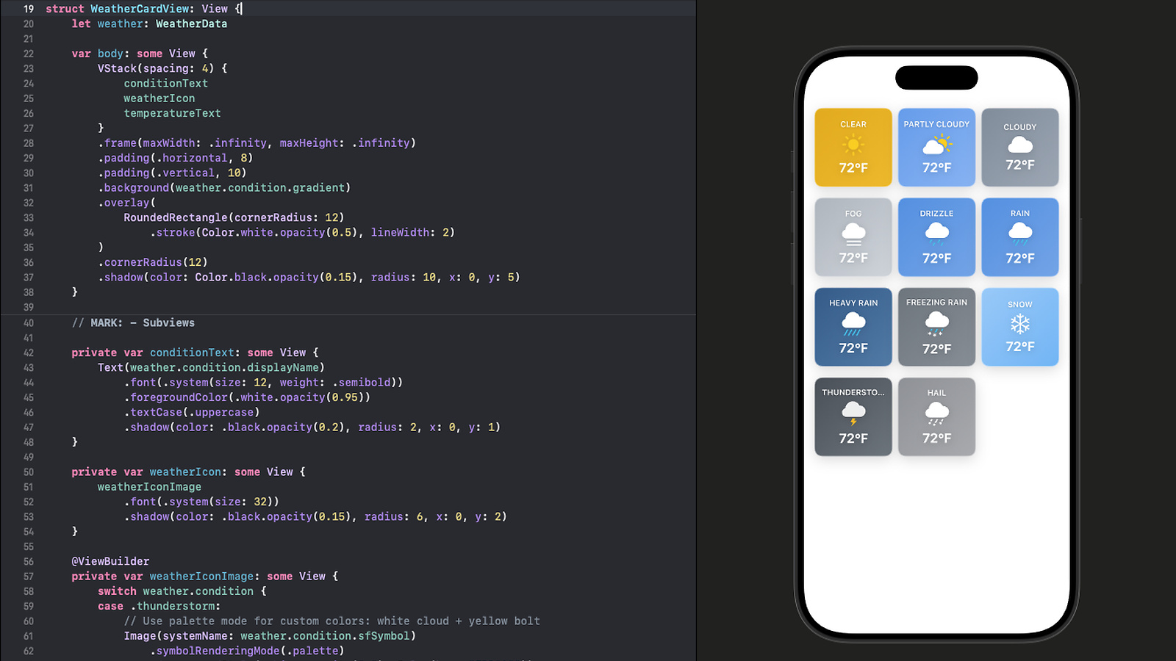
Task: Select the snowflake icon on the Snow card
Action: pos(1020,324)
